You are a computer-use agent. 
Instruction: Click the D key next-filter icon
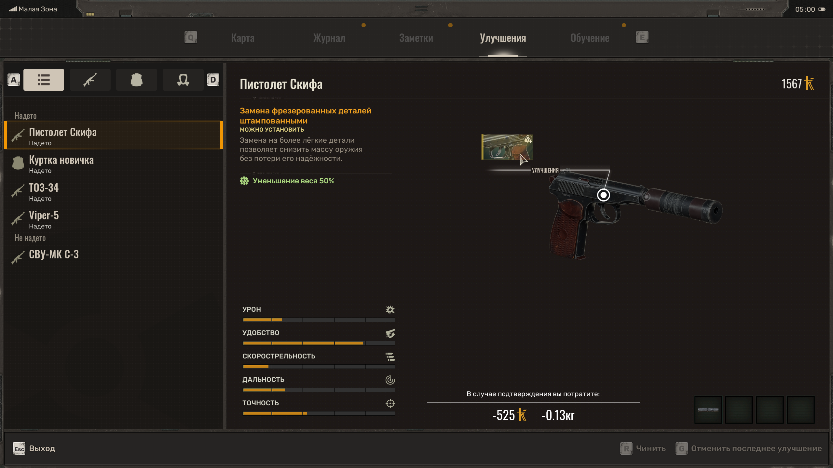[213, 80]
